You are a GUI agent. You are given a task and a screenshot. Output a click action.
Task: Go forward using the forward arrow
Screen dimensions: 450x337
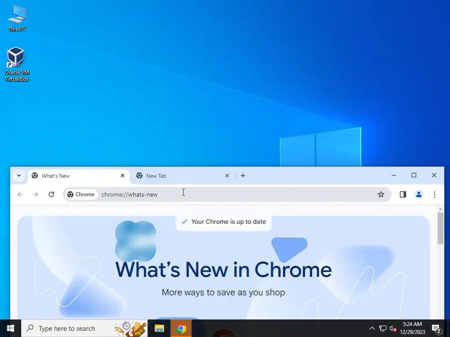click(x=36, y=194)
